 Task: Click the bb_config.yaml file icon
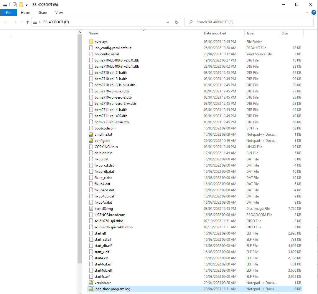(91, 54)
